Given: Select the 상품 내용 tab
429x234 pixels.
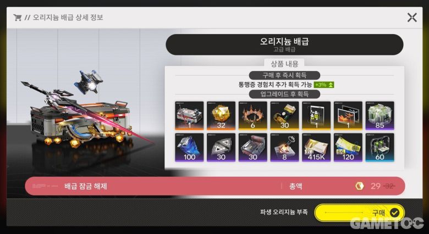Looking at the screenshot, I should point(284,64).
